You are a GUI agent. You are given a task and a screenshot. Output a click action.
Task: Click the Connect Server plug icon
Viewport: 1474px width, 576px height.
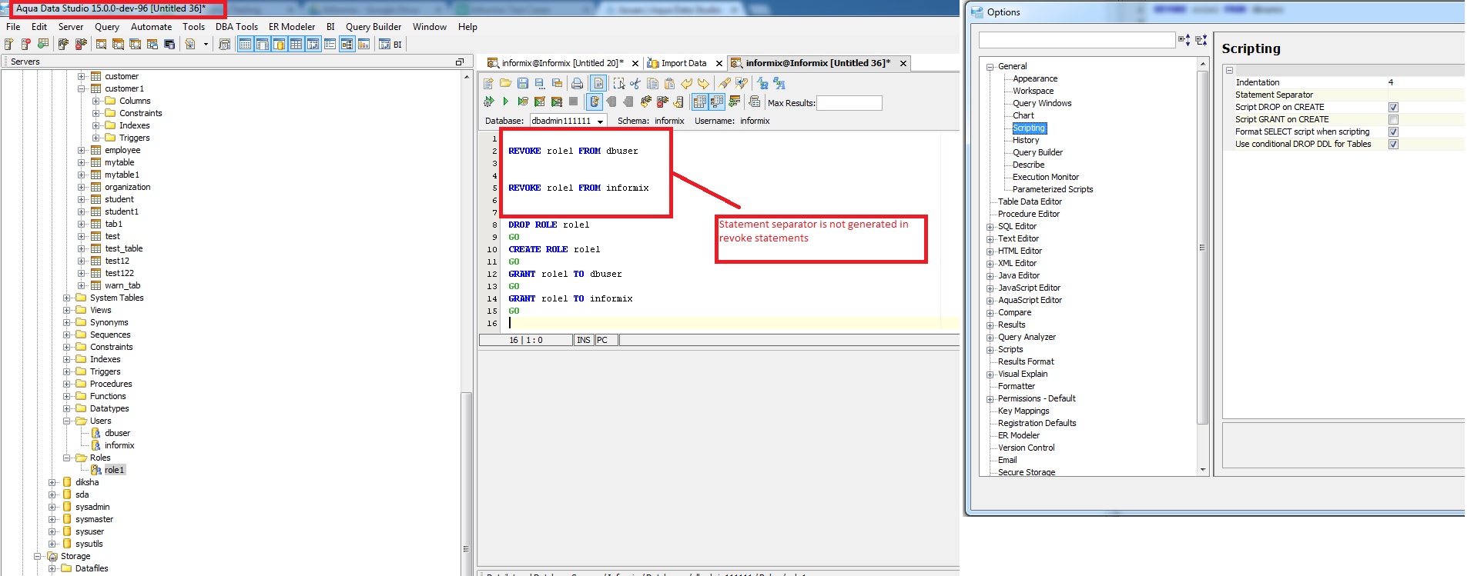[x=64, y=44]
